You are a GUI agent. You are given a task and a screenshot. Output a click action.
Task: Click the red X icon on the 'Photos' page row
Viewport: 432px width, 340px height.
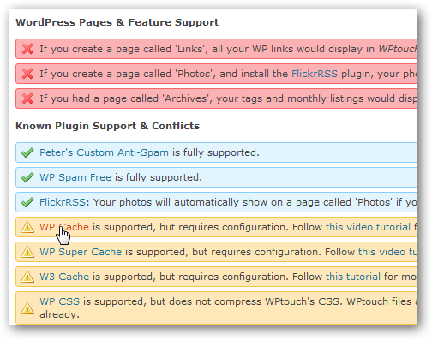27,74
